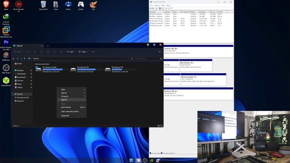The width and height of the screenshot is (290, 163).
Task: Sort by Capacity column in Disk Management
Action: [x=204, y=12]
